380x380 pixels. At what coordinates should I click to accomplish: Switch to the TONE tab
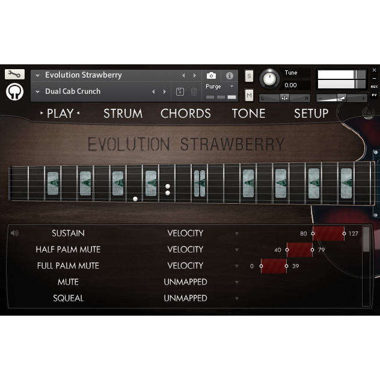248,114
